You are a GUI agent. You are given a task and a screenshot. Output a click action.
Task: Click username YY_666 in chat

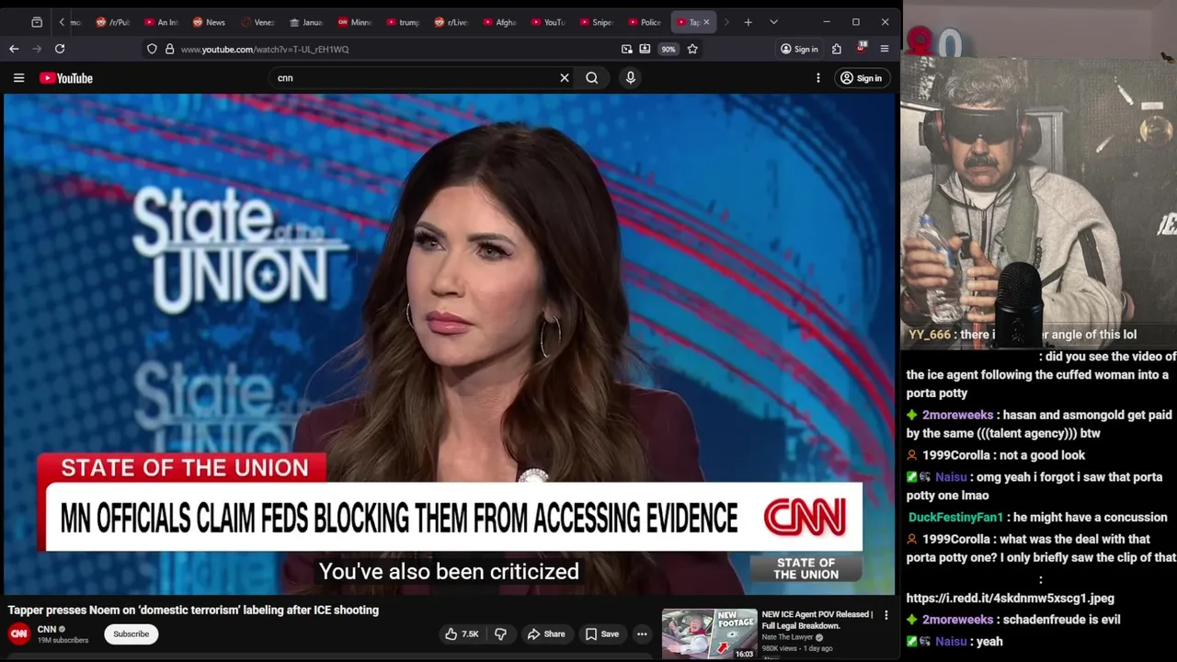930,335
